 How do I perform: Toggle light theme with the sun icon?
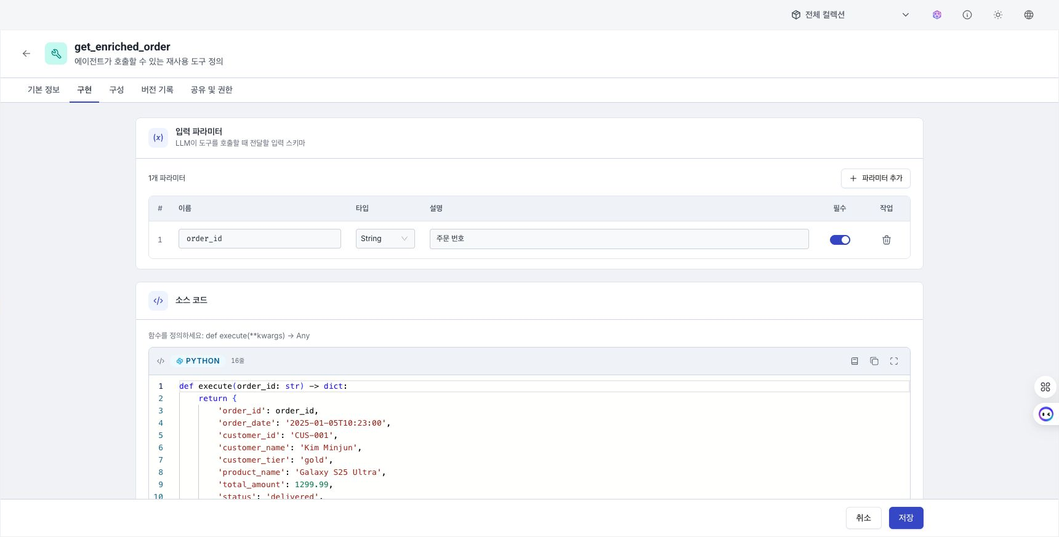tap(998, 15)
